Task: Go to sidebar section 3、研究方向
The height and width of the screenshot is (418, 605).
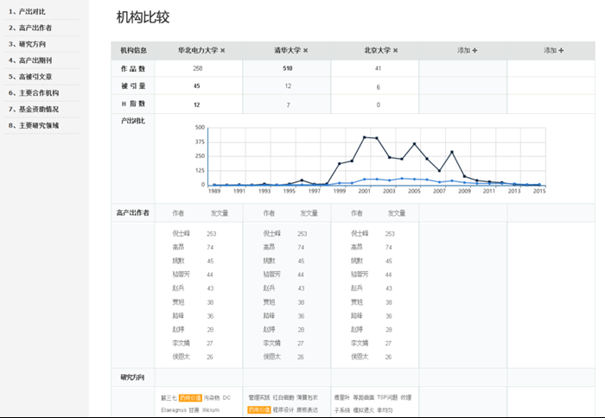Action: [27, 44]
